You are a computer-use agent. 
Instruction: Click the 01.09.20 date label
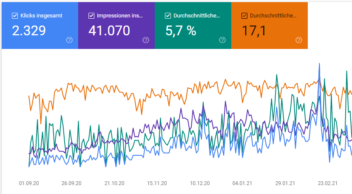(29, 183)
